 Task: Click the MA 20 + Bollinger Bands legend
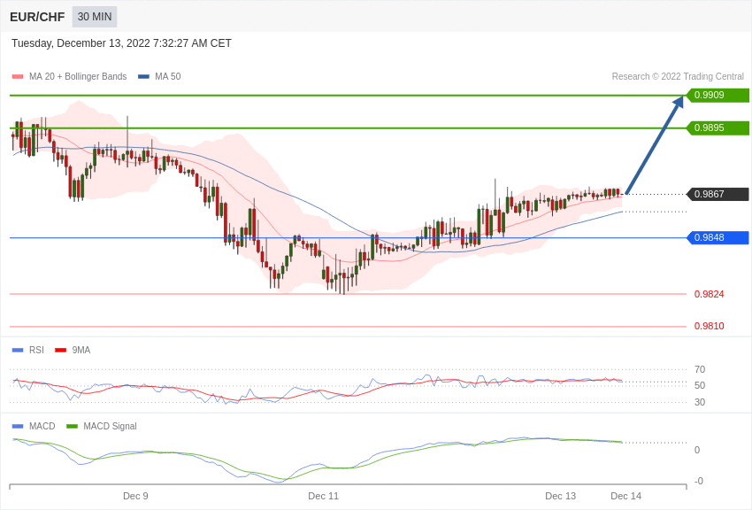point(78,76)
